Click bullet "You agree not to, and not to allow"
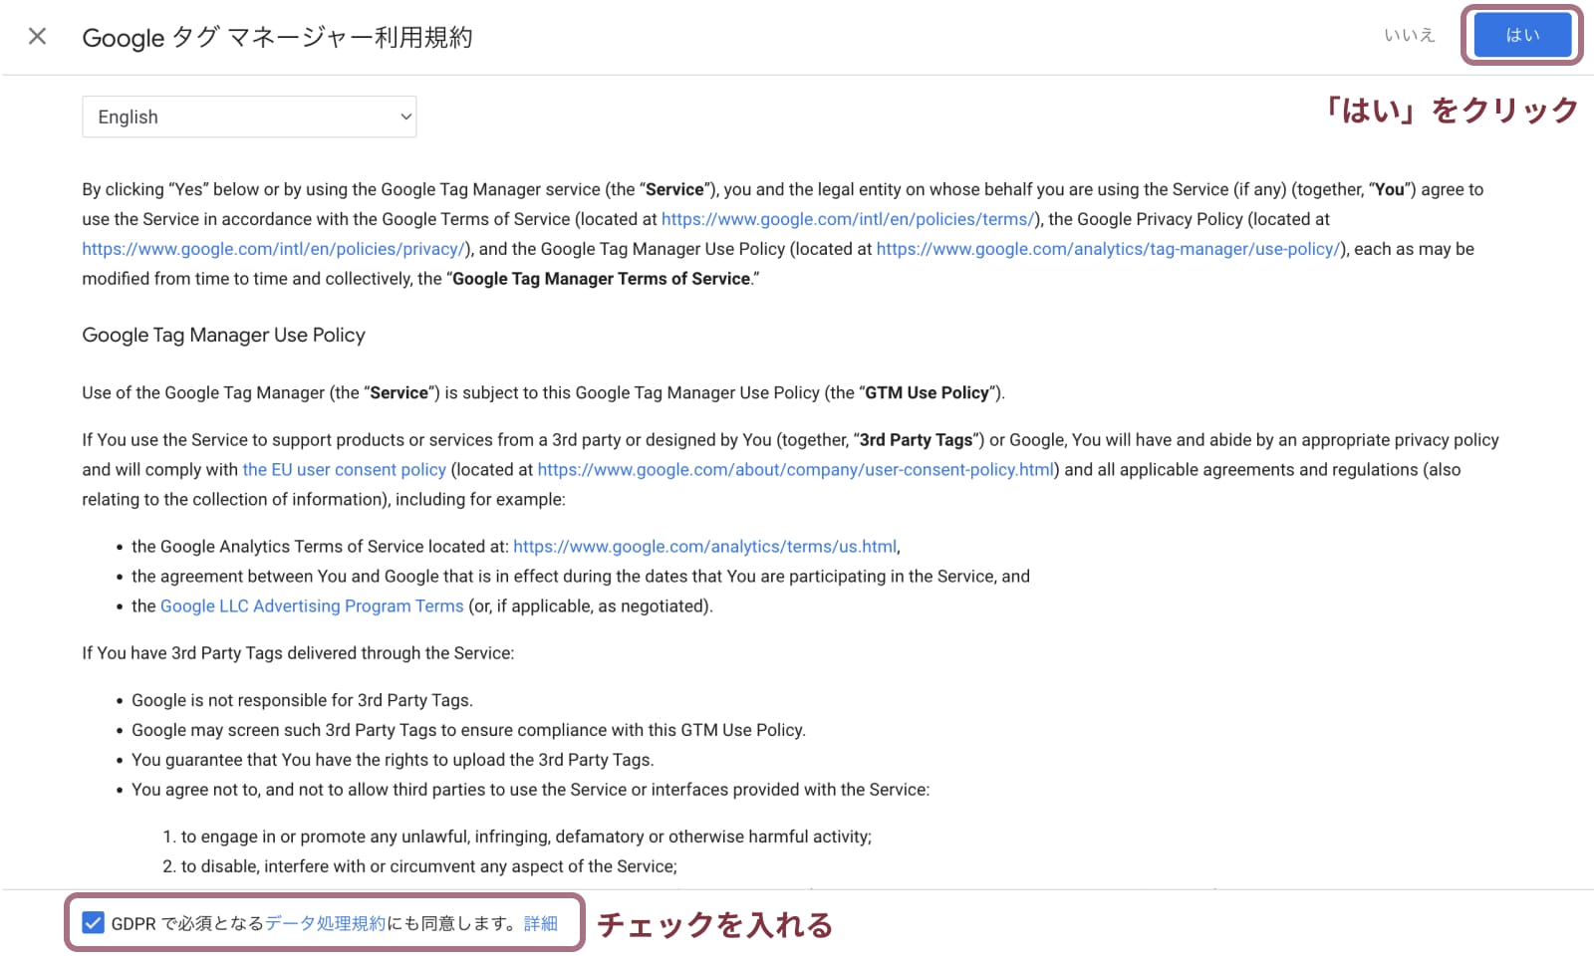The height and width of the screenshot is (962, 1594). click(x=530, y=790)
